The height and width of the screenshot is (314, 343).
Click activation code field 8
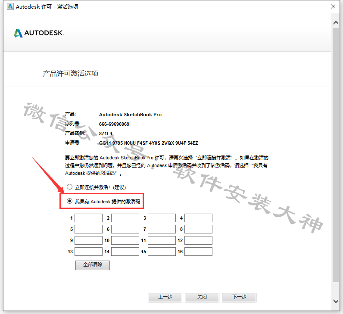click(x=198, y=229)
